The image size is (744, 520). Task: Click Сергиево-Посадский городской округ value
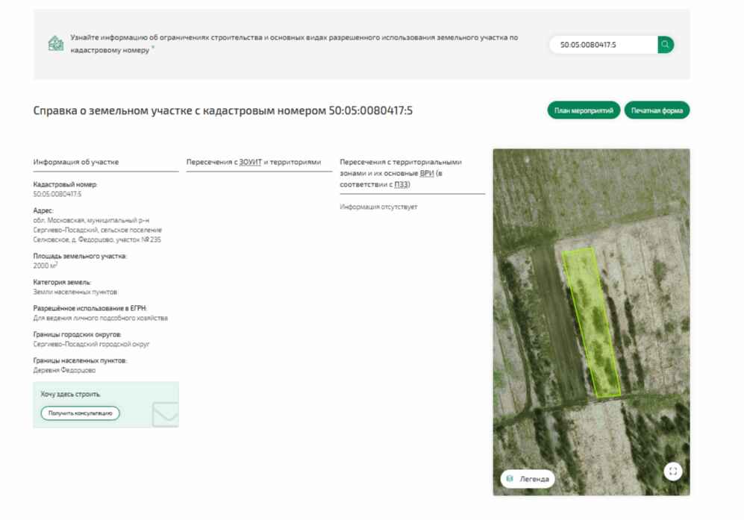91,344
